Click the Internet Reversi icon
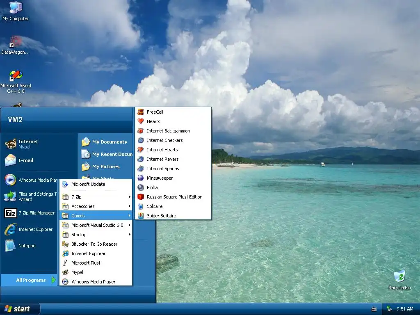The image size is (420, 315). [141, 159]
